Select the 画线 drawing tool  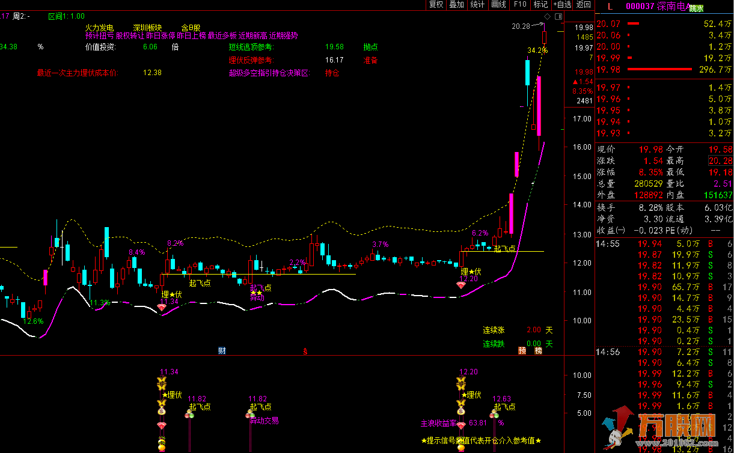point(498,4)
